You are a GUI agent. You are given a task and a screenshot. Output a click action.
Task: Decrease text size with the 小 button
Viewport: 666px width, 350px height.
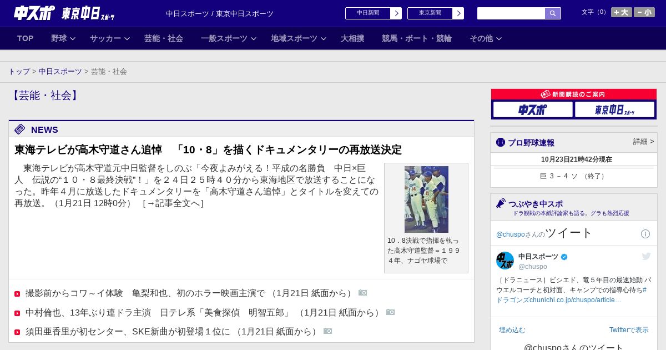[x=644, y=12]
